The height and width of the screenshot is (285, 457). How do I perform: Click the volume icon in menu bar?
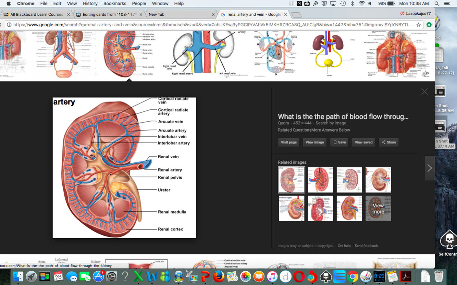(x=370, y=3)
